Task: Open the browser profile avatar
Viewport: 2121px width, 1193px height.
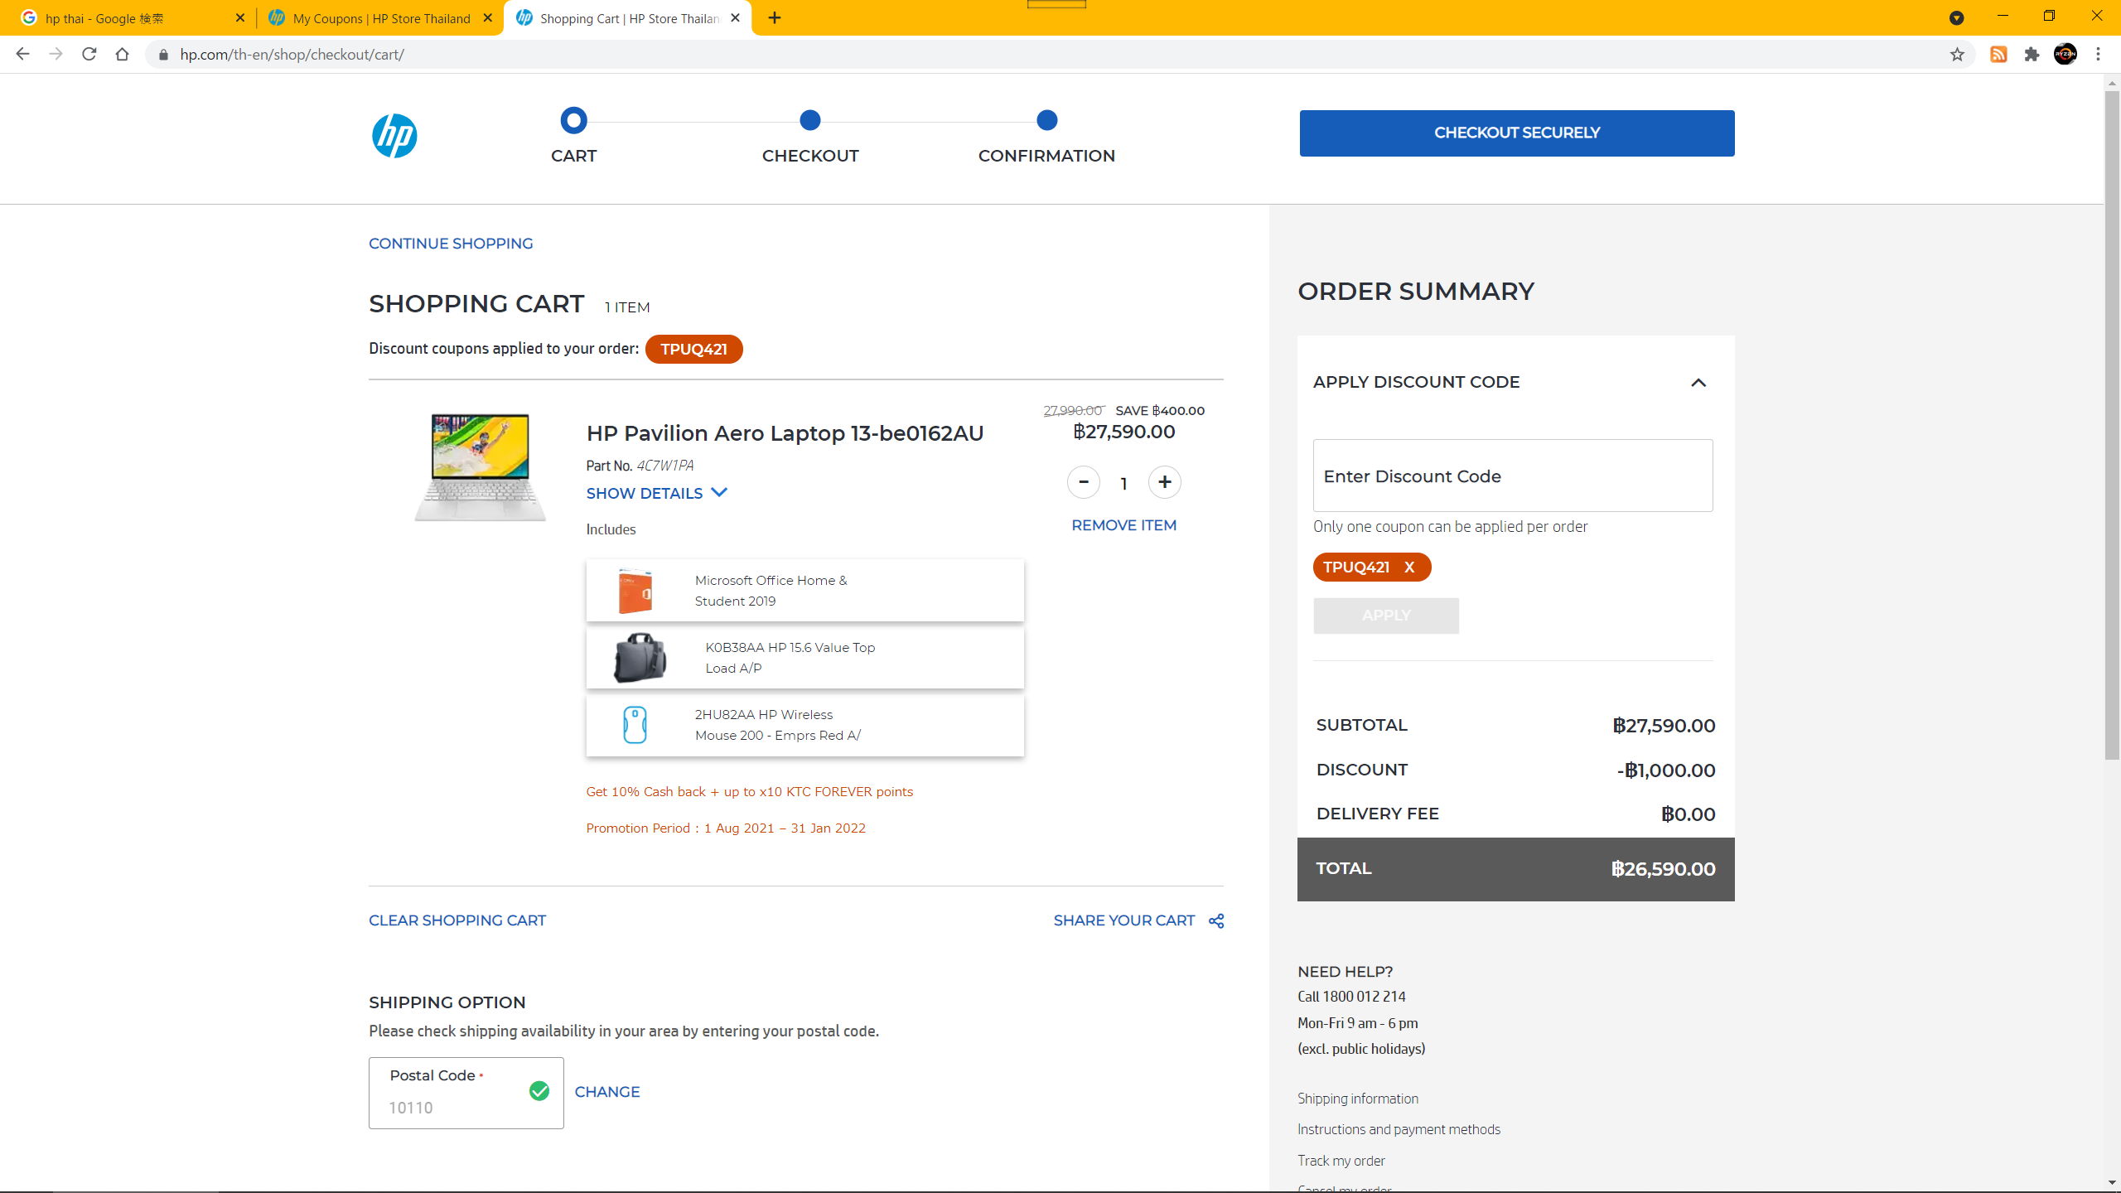Action: pos(2065,55)
